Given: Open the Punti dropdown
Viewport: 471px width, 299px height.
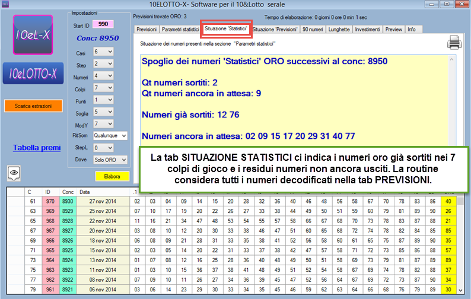Looking at the screenshot, I should (103, 100).
